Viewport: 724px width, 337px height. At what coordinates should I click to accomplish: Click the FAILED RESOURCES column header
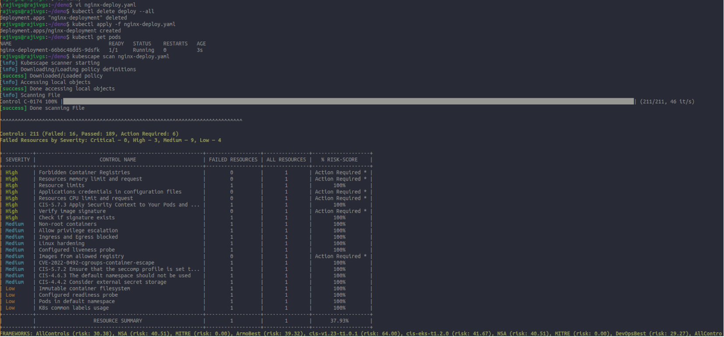[x=233, y=160]
